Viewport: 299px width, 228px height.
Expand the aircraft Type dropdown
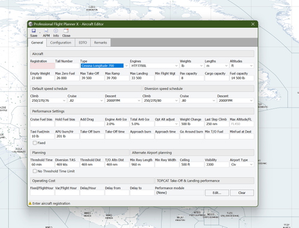pyautogui.click(x=126, y=66)
